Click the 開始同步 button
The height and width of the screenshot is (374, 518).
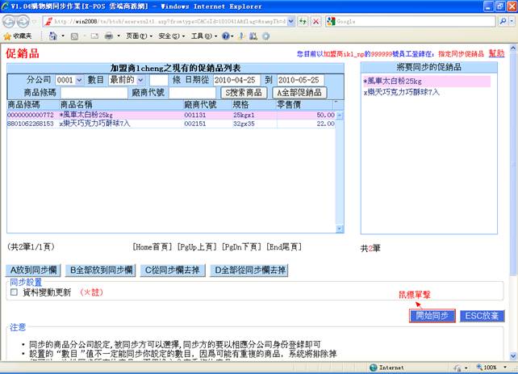(432, 316)
